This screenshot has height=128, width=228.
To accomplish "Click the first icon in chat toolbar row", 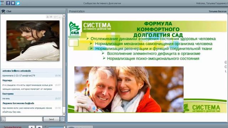I will coord(47,17).
